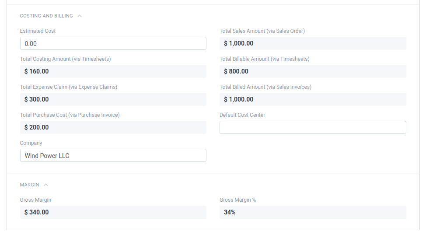Click the Gross Margin $340.00 value
The width and height of the screenshot is (426, 235).
[x=37, y=212]
